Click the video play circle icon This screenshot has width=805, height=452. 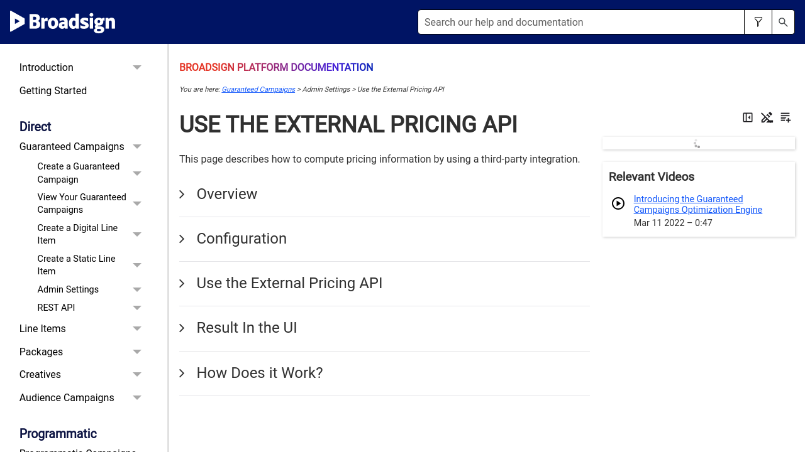click(x=618, y=203)
